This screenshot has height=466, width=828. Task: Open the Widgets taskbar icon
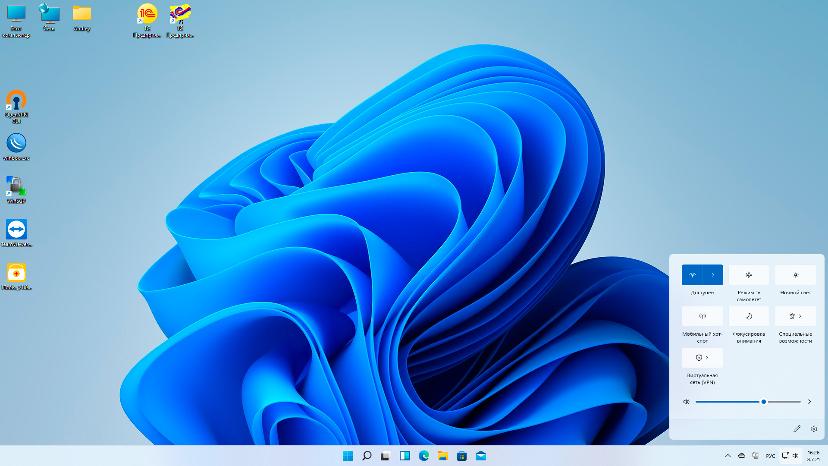coord(405,456)
